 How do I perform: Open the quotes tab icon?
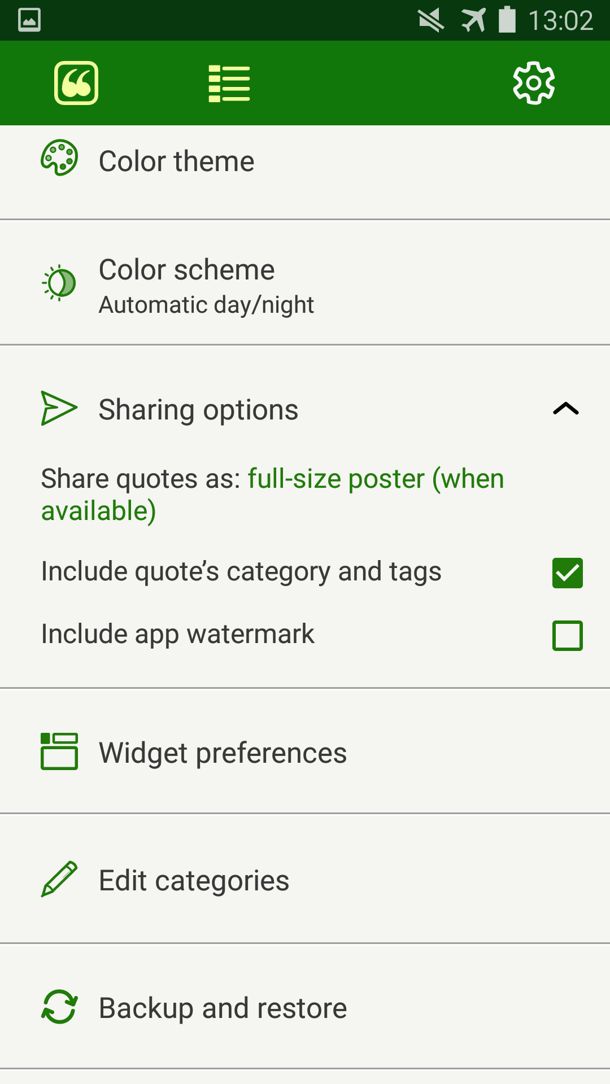point(76,83)
